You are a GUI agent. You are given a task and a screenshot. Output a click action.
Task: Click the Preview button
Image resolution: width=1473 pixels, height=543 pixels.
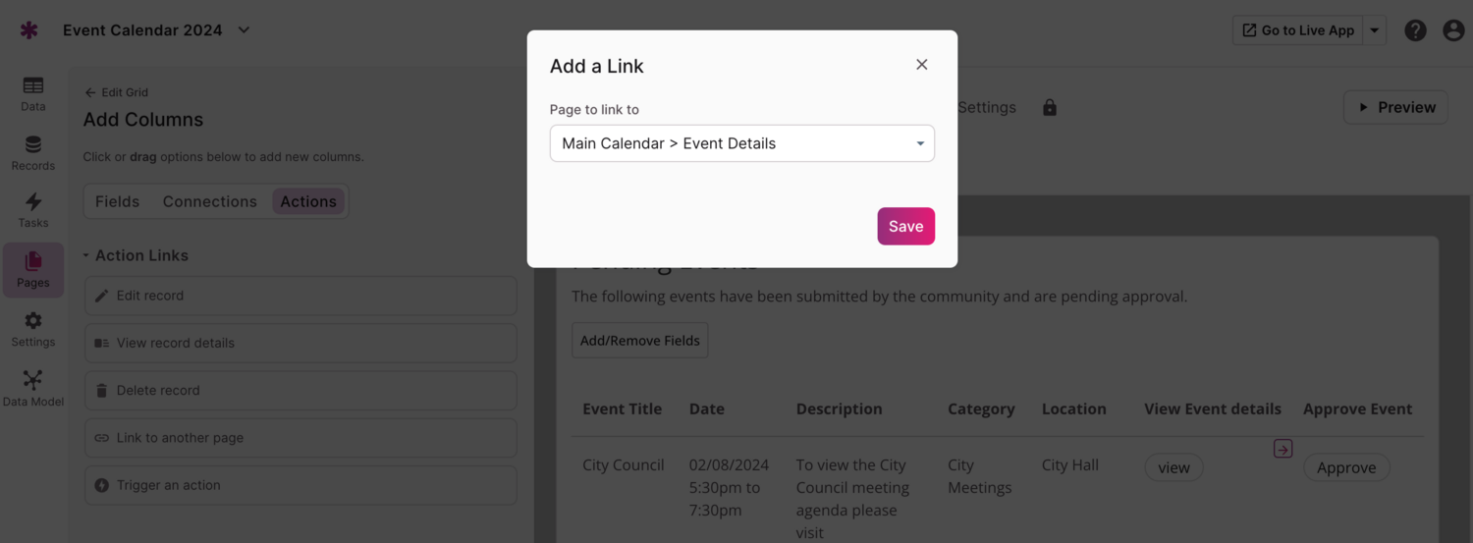coord(1395,107)
